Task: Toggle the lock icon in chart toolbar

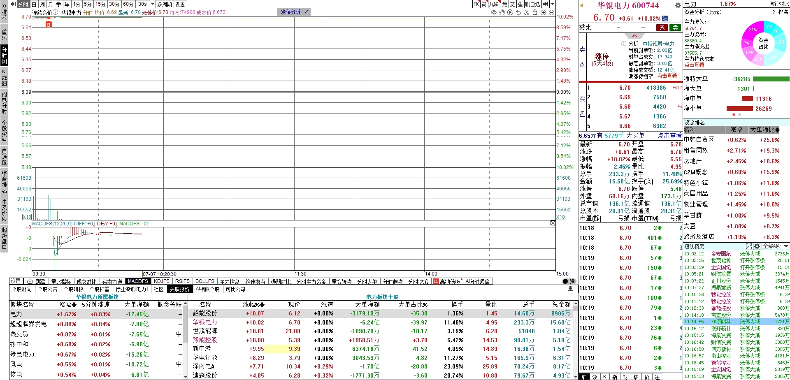Action: tap(535, 12)
